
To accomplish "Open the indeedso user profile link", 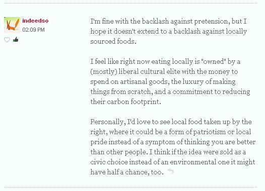I will [35, 21].
